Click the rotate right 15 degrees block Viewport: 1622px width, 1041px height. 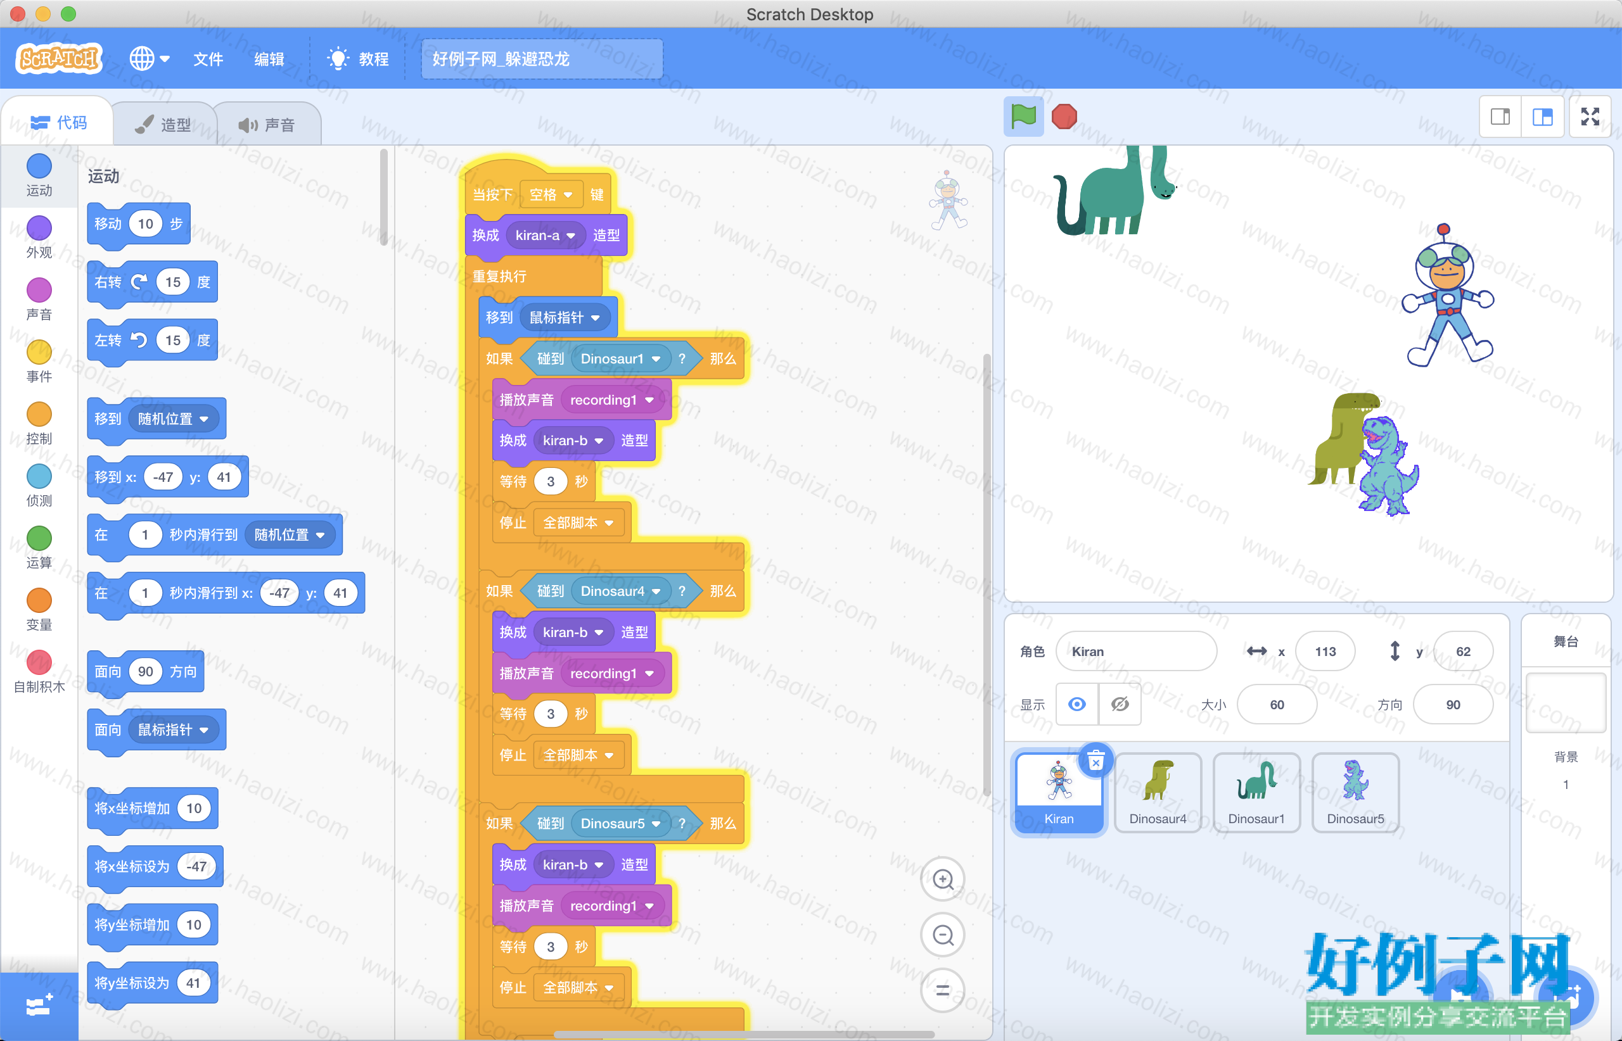click(x=152, y=282)
